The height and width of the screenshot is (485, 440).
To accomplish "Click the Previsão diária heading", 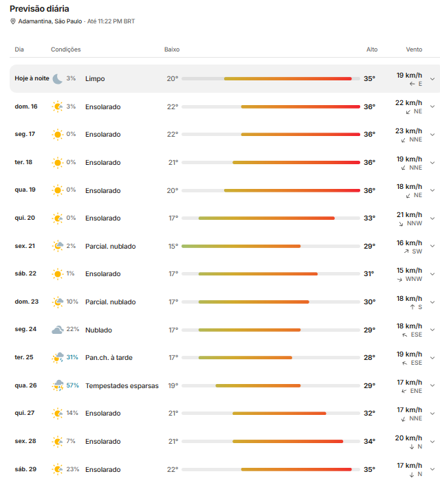I will (x=39, y=9).
